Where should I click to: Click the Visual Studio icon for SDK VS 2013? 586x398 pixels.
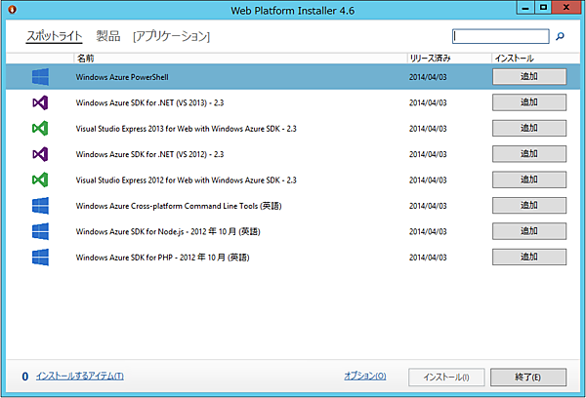pyautogui.click(x=40, y=102)
